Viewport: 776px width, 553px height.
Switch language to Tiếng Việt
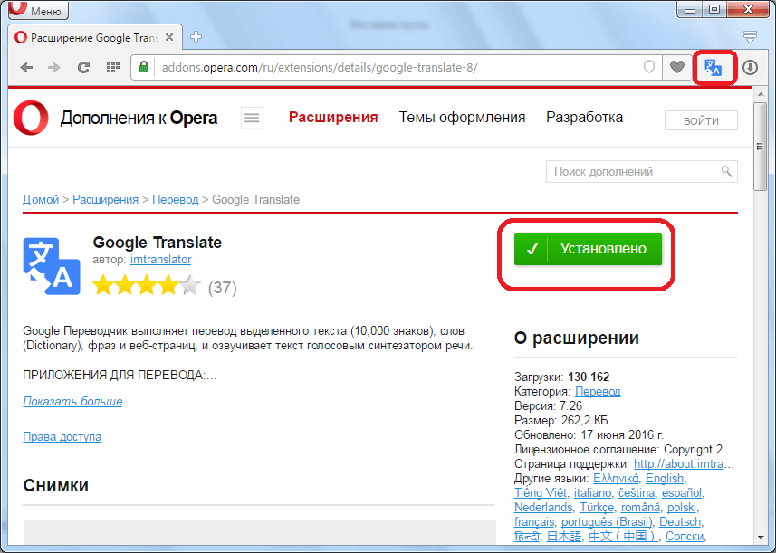pos(541,493)
